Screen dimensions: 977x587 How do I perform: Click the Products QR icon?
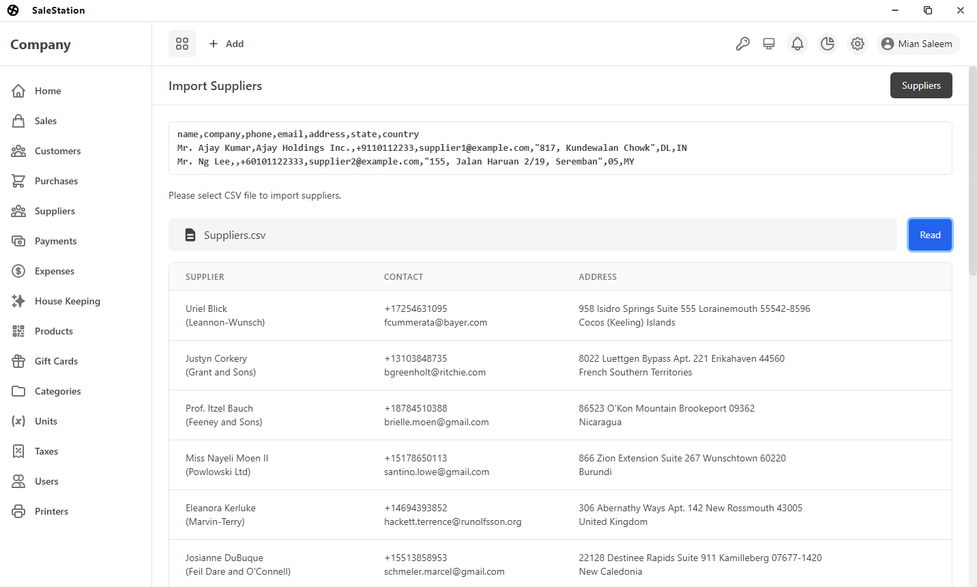point(18,331)
